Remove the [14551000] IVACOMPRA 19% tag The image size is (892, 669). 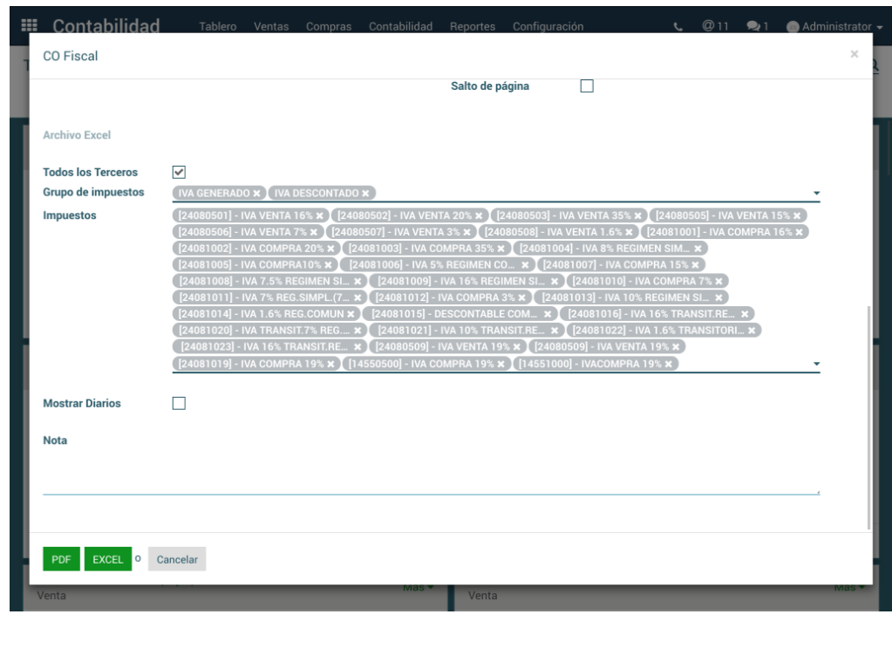point(668,365)
